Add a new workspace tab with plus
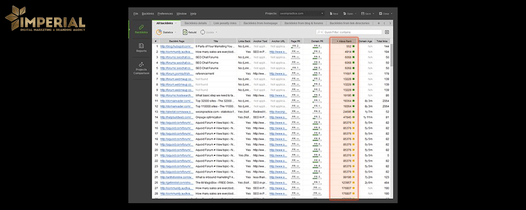 tap(378, 23)
